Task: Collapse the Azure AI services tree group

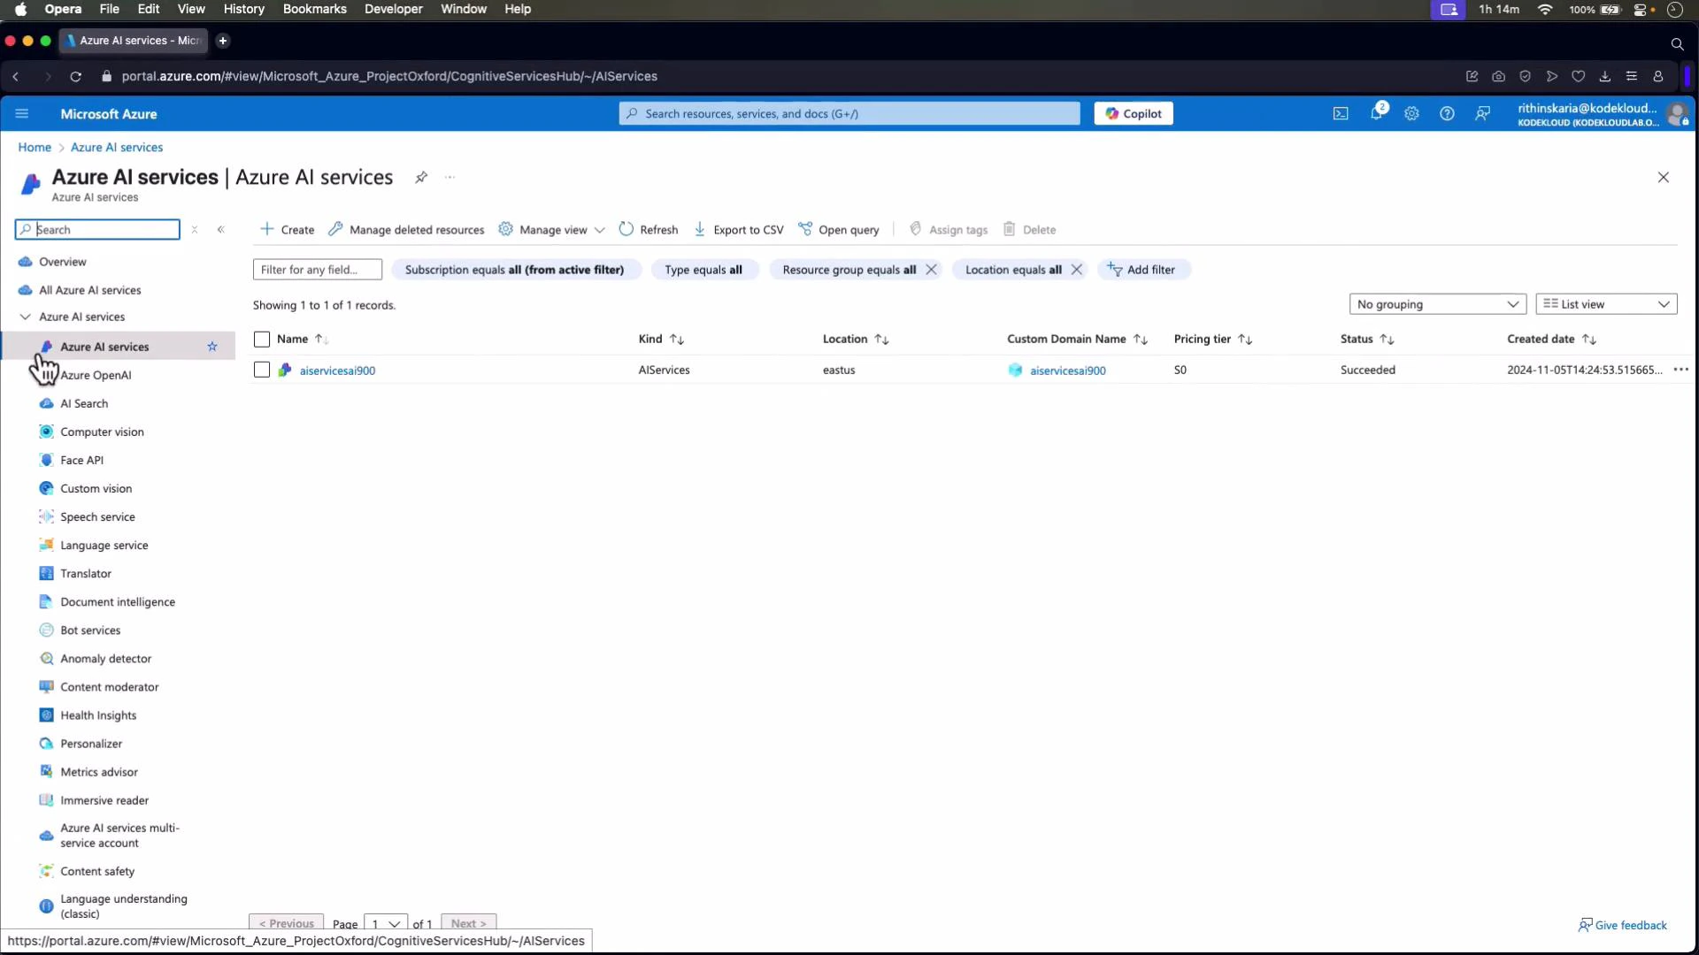Action: 26,317
